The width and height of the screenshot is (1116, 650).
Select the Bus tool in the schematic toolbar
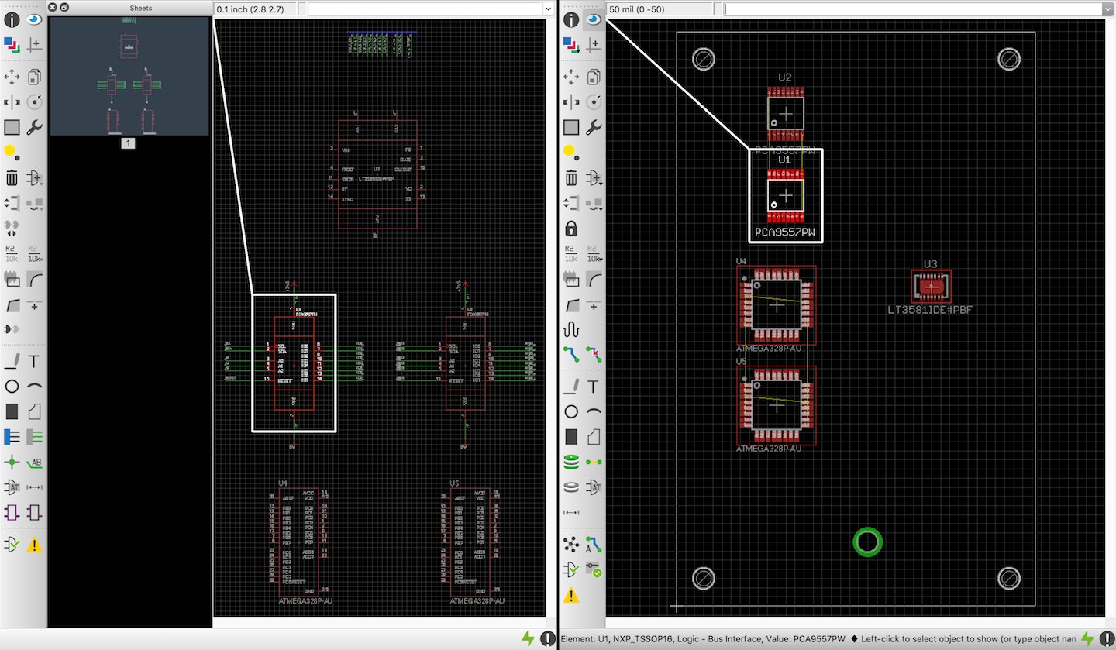pyautogui.click(x=12, y=437)
